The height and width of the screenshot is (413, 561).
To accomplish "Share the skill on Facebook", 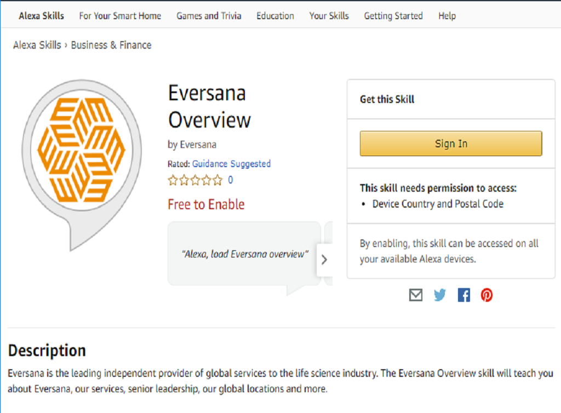I will [463, 295].
